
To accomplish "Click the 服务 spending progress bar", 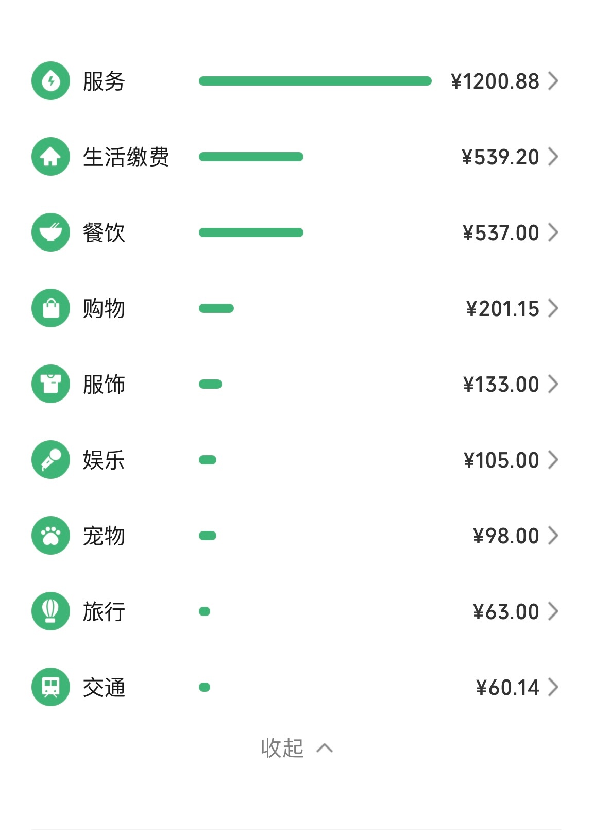I will pos(315,81).
